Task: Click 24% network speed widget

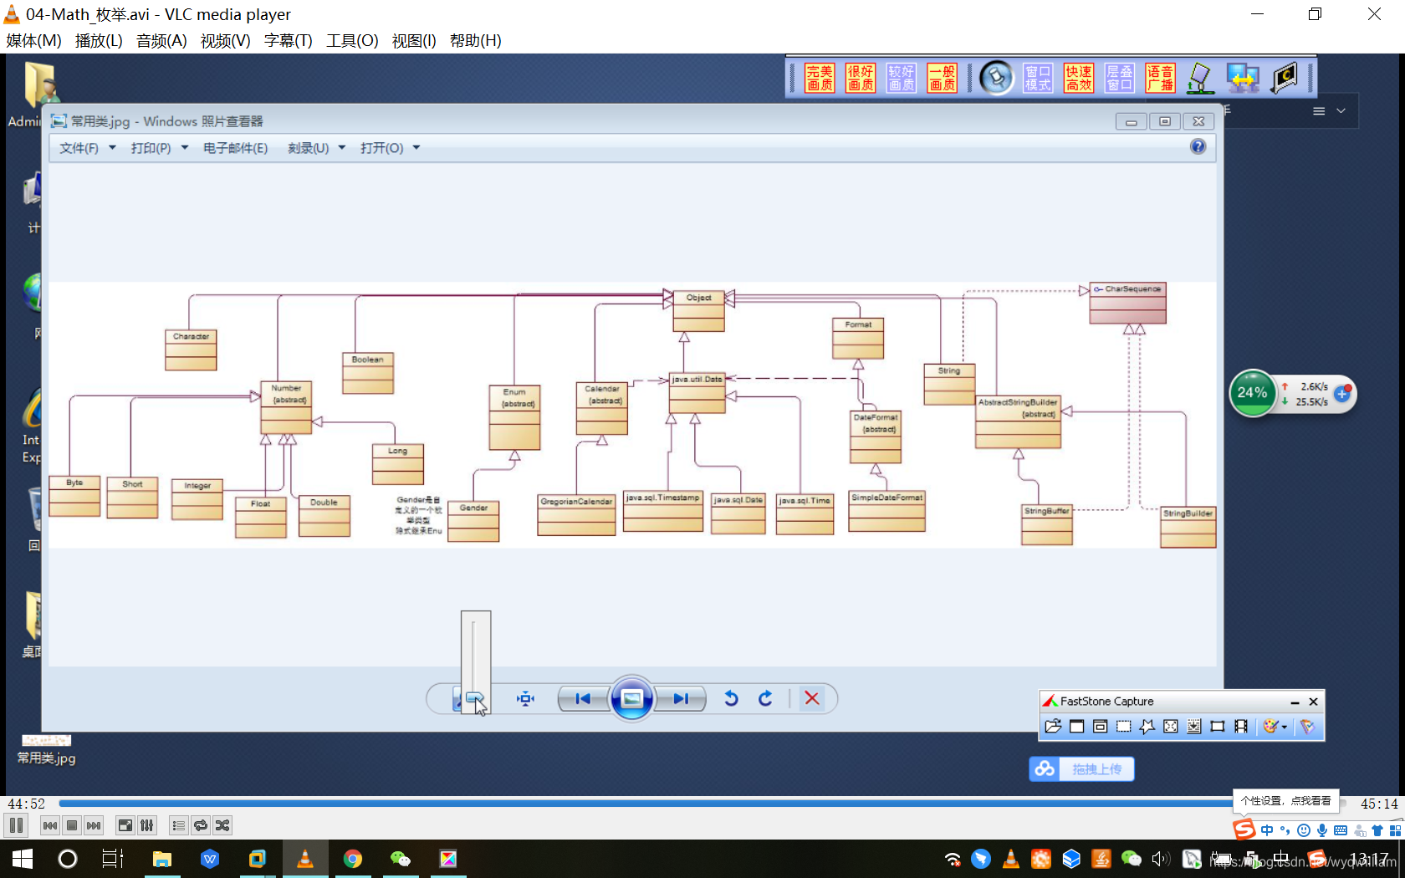Action: [x=1252, y=393]
